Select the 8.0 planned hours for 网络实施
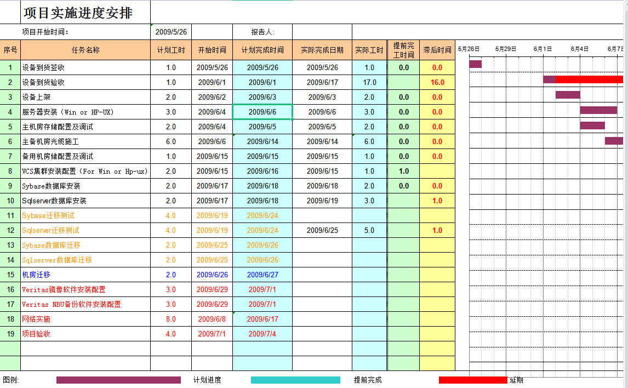The width and height of the screenshot is (628, 388). point(171,319)
